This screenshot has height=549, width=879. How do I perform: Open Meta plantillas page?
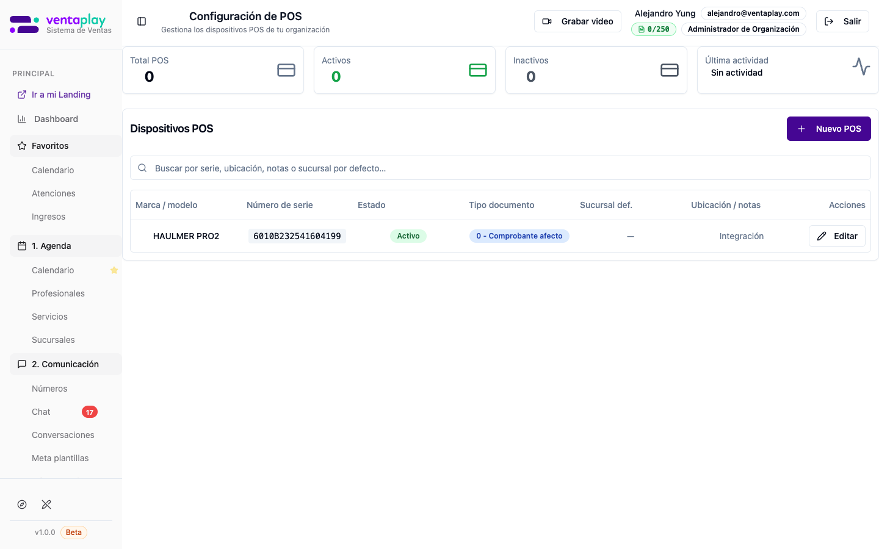[x=60, y=458]
